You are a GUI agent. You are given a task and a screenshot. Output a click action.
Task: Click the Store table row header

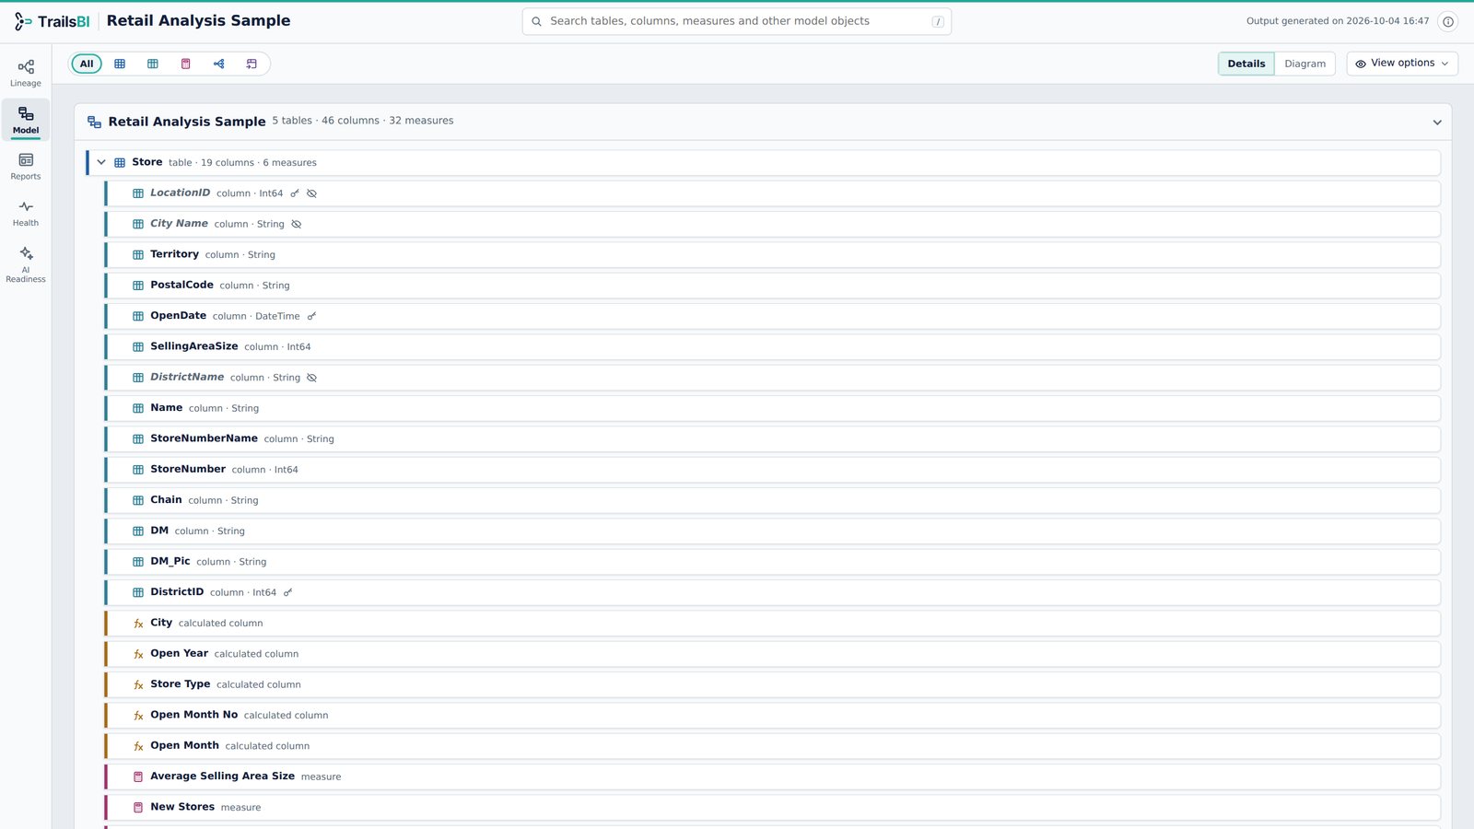pos(764,162)
